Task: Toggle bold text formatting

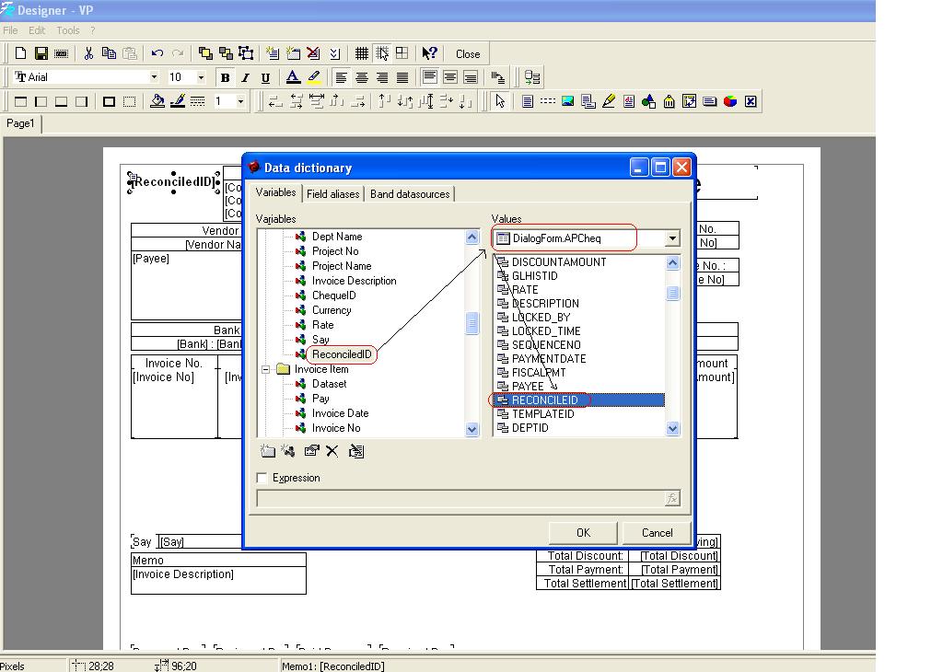Action: 225,76
